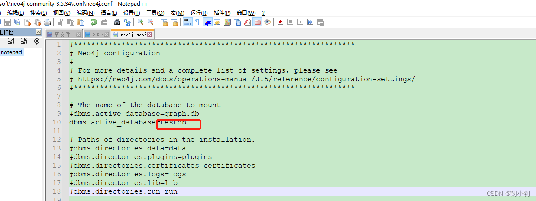Click the Print toolbar icon

point(47,22)
